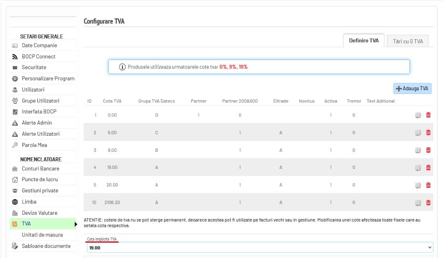Click the red delete icon for 0.00 TVA row
The image size is (443, 258).
coord(428,115)
